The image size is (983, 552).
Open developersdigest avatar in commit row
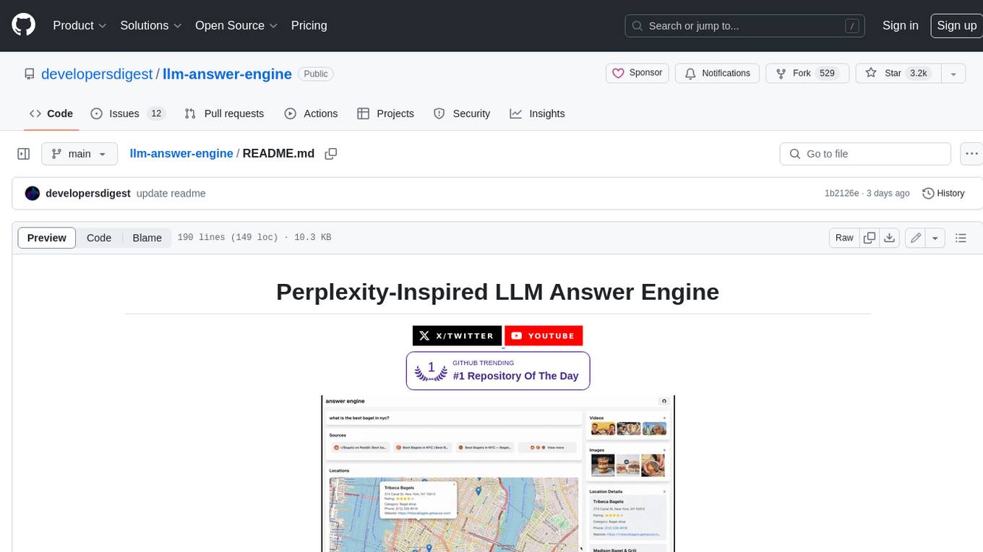(32, 194)
